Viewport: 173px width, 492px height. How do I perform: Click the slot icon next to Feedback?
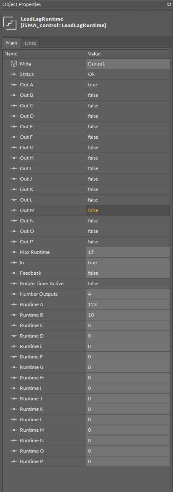[x=14, y=273]
